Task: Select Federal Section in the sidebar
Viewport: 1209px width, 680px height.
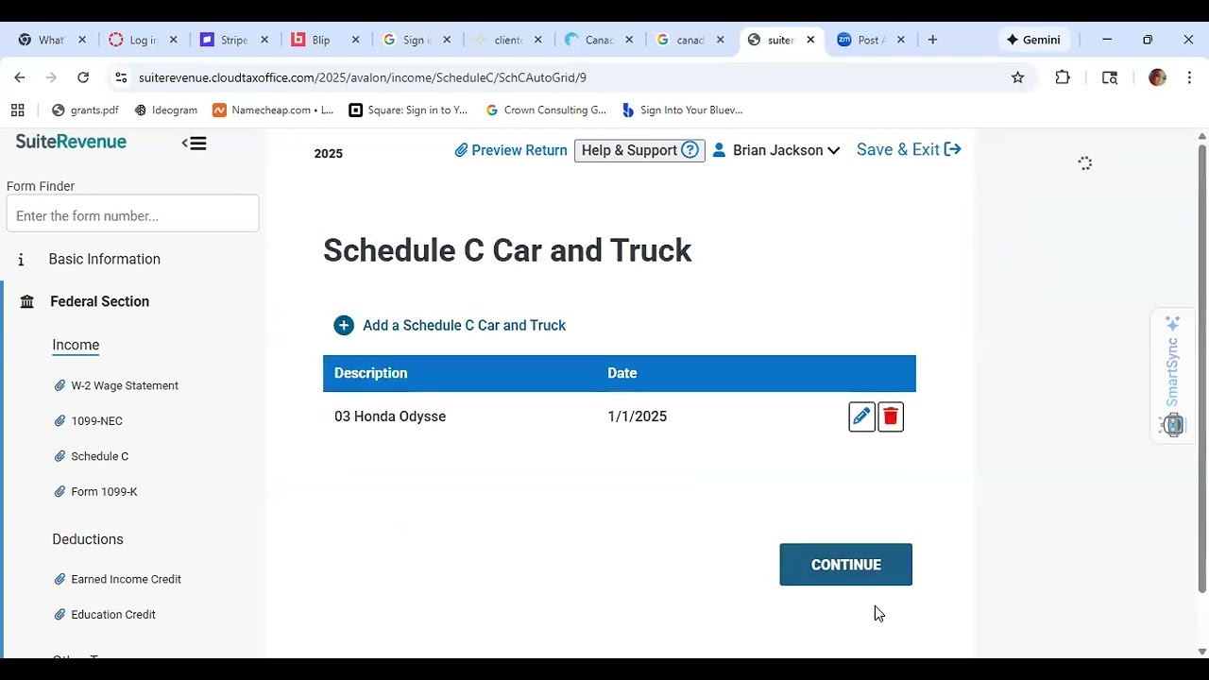Action: pos(99,301)
